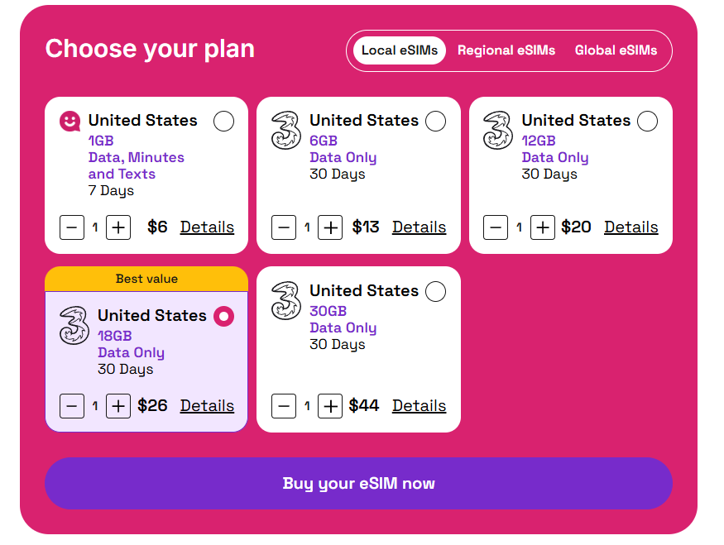Screen dimensions: 724x545
Task: Click selected 18GB plan radio button
Action: click(x=223, y=317)
